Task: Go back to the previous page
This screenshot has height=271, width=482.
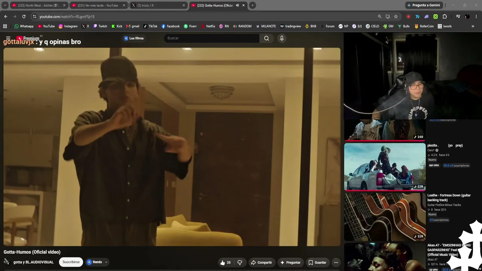Action: pyautogui.click(x=6, y=17)
